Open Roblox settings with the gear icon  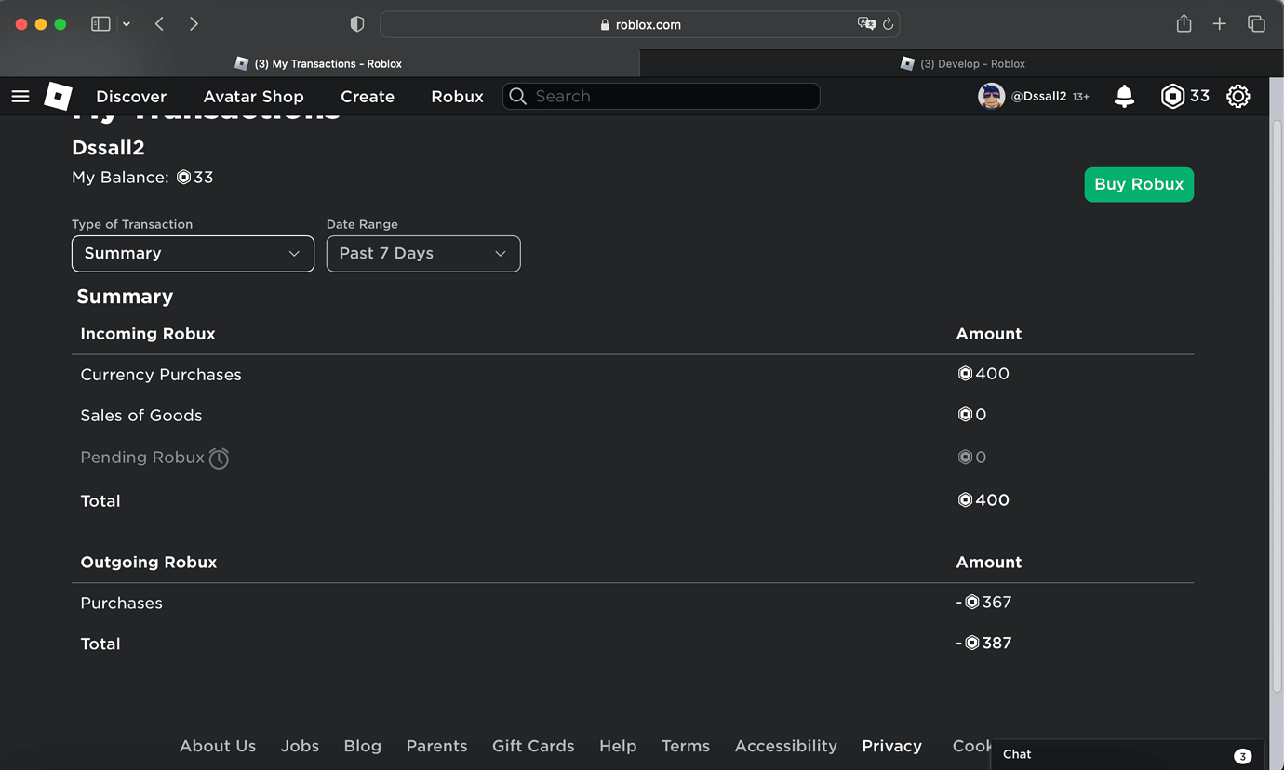[x=1238, y=96]
